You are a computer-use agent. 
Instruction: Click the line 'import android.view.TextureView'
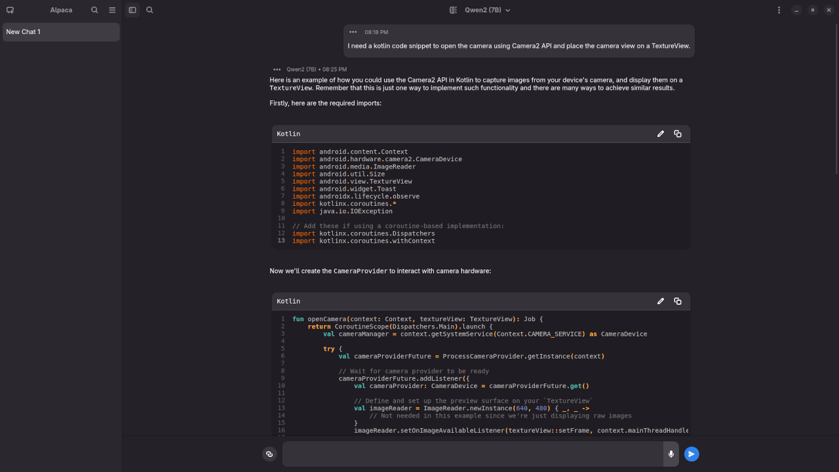pos(352,182)
